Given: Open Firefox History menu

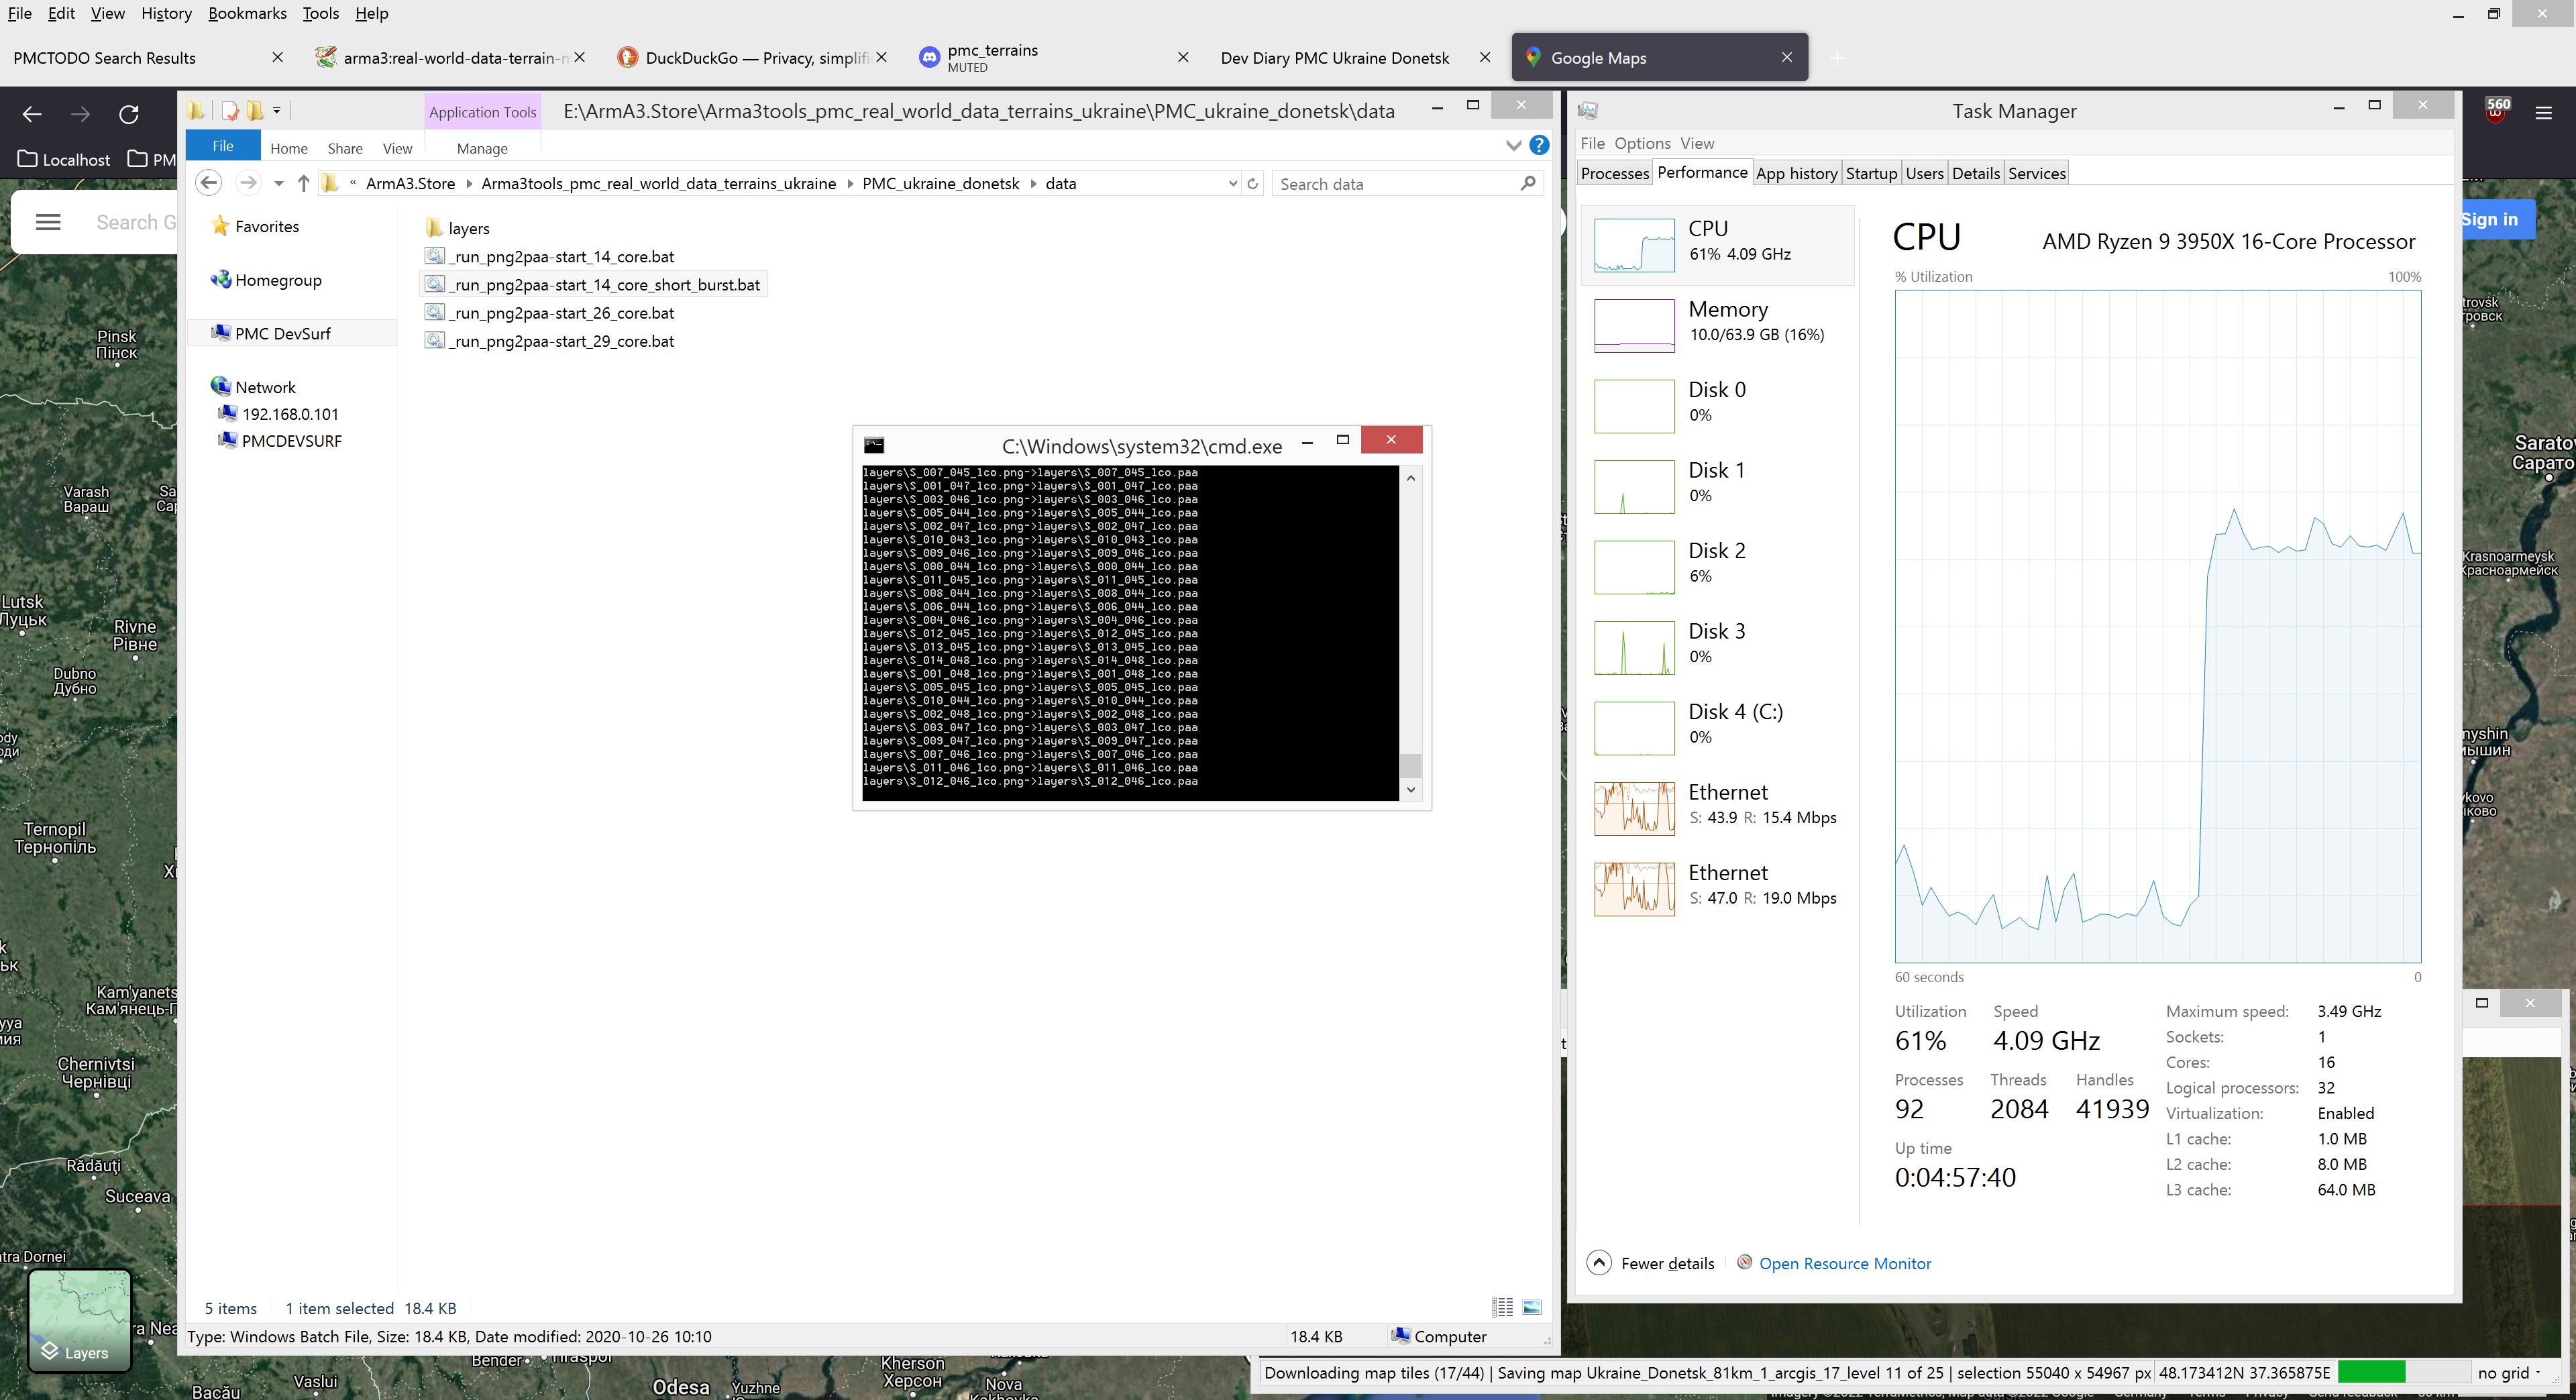Looking at the screenshot, I should tap(166, 13).
